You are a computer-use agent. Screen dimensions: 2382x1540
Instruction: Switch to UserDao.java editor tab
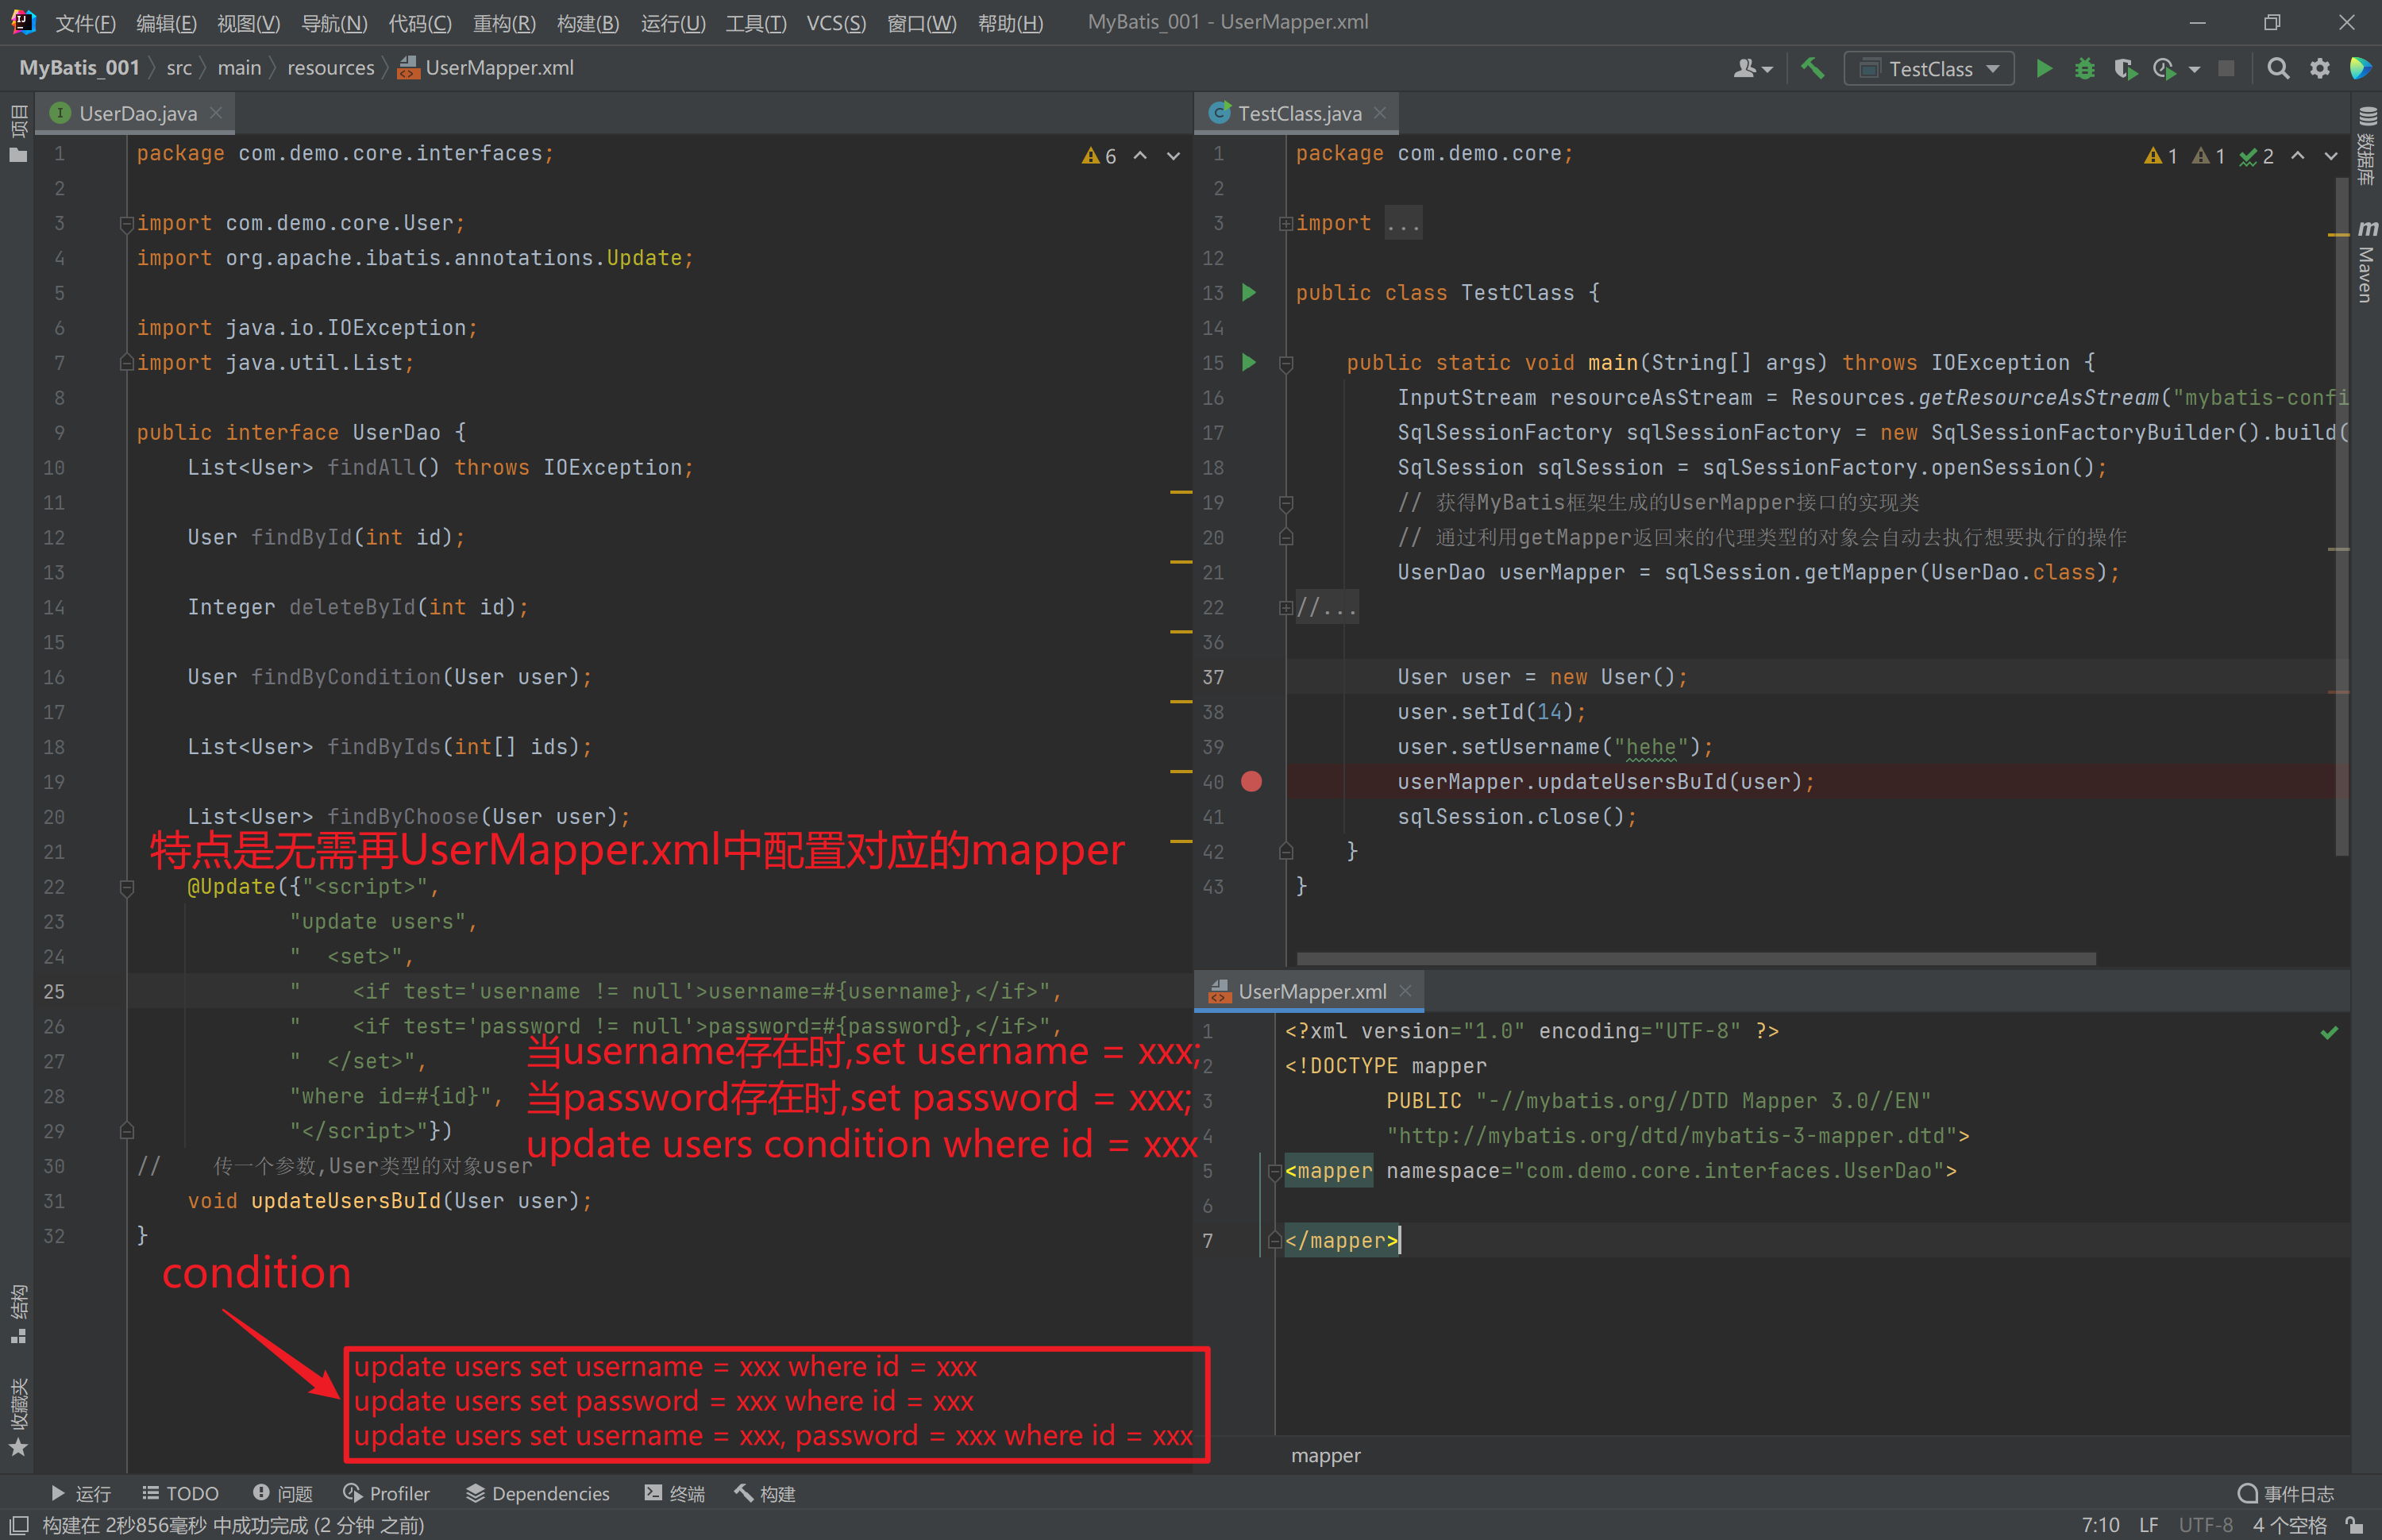point(138,113)
